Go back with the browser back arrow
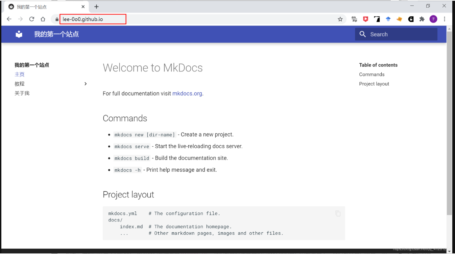455x254 pixels. 9,19
